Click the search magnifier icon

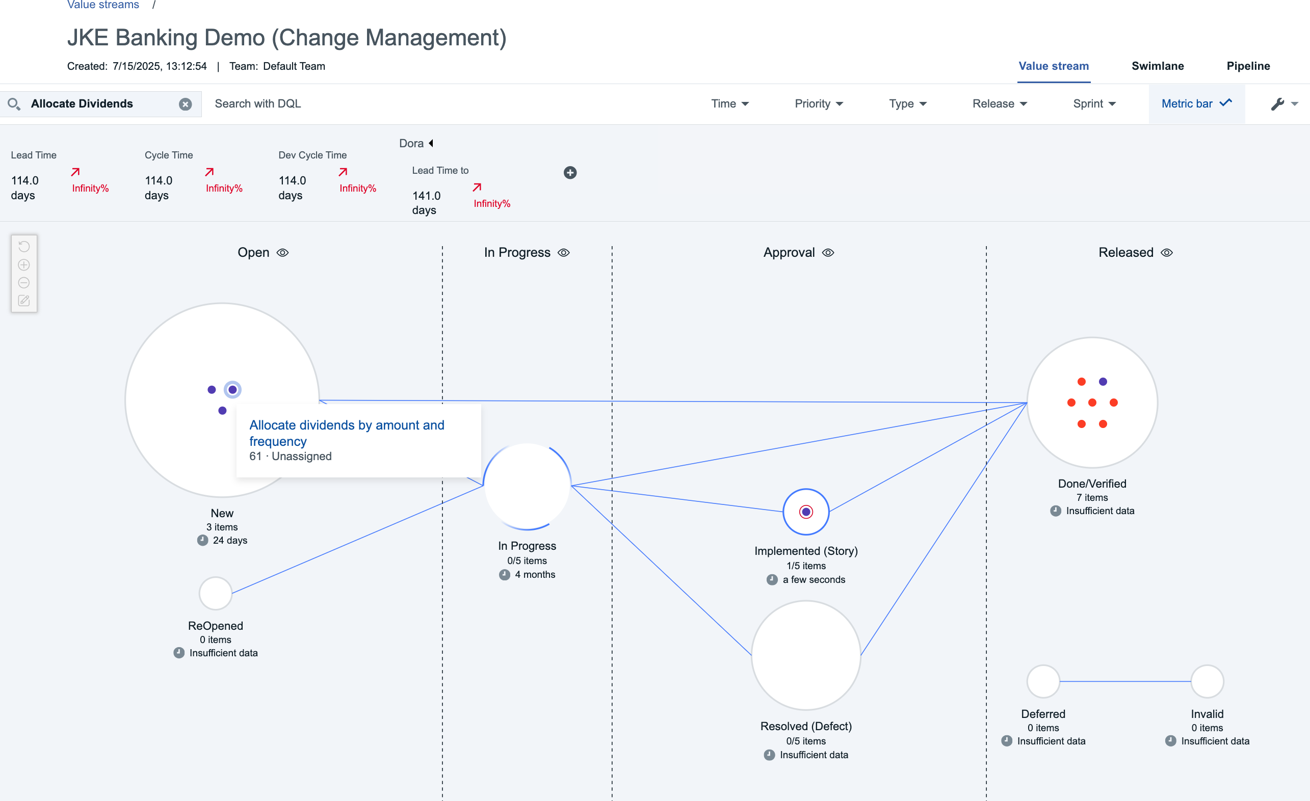(x=14, y=103)
